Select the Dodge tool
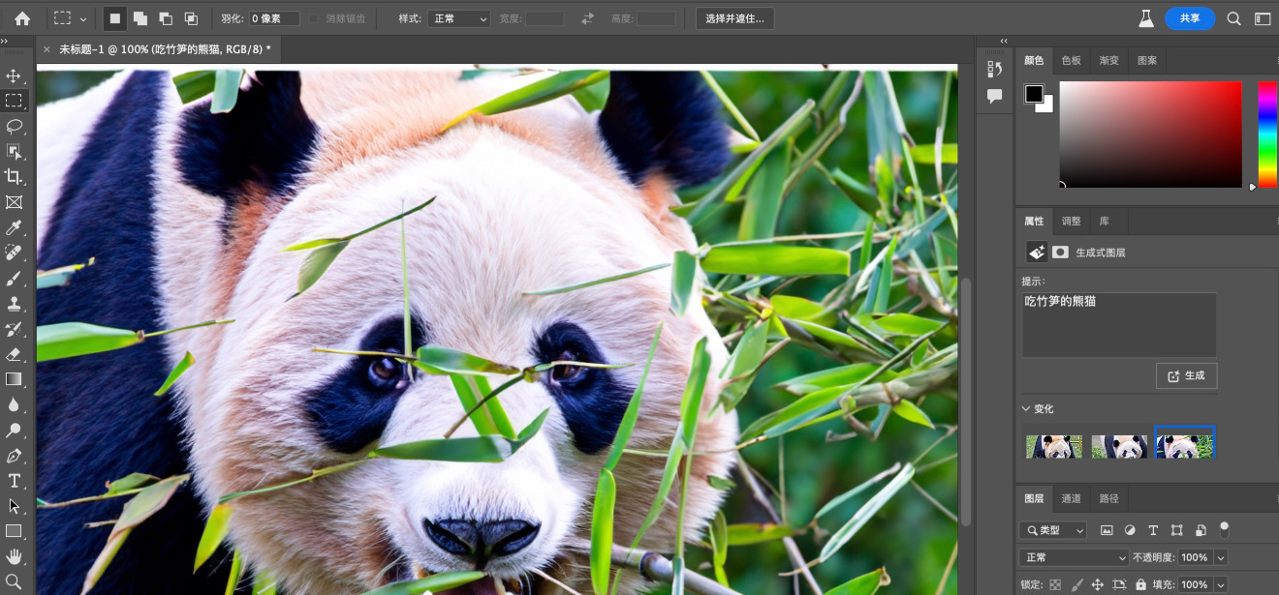Screen dimensions: 1279x595 pos(14,430)
